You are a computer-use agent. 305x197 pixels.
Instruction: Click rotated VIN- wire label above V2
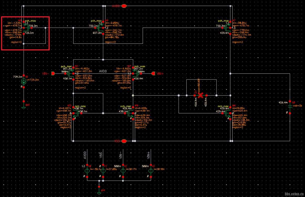pyautogui.click(x=121, y=155)
